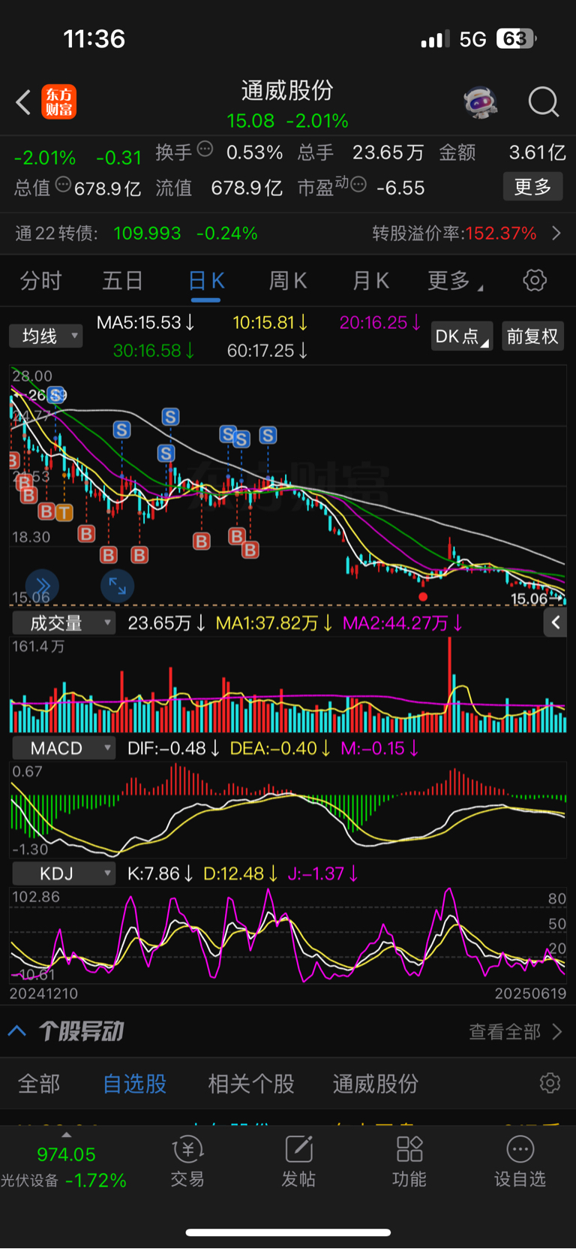Tap the 20:16.25 moving average value
The height and width of the screenshot is (1249, 576).
[380, 323]
